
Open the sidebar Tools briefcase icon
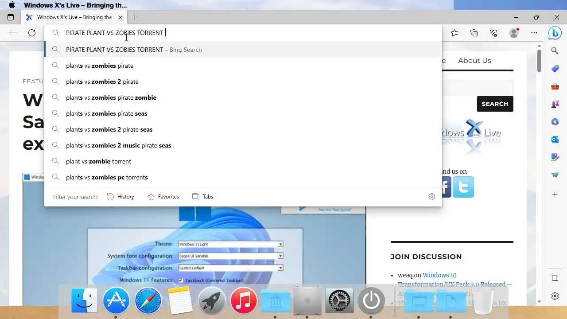click(x=555, y=86)
